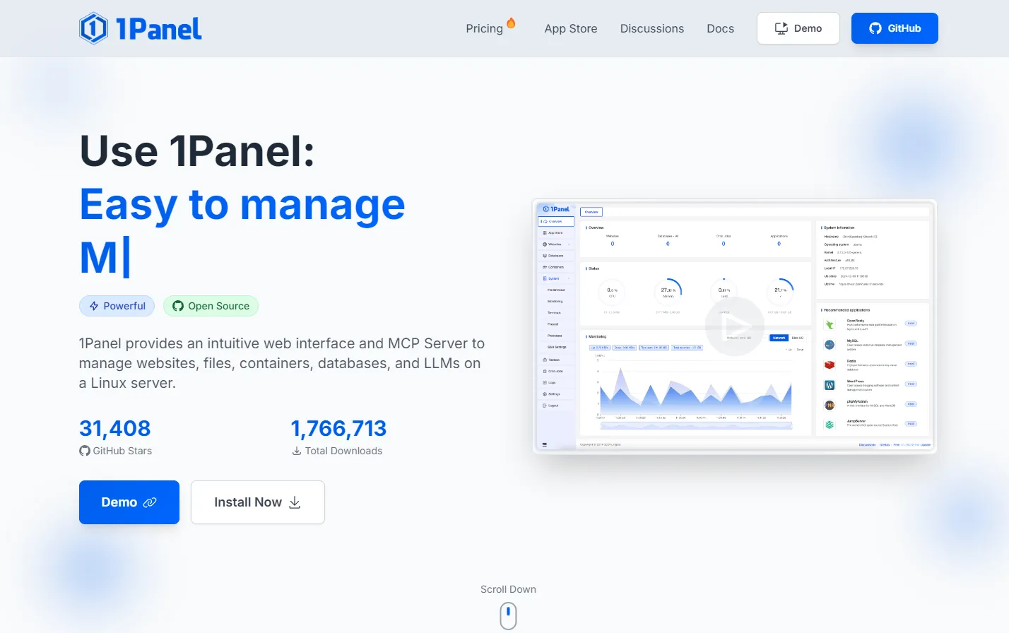This screenshot has height=633, width=1009.
Task: Click the fire icon beside Pricing
Action: [511, 23]
